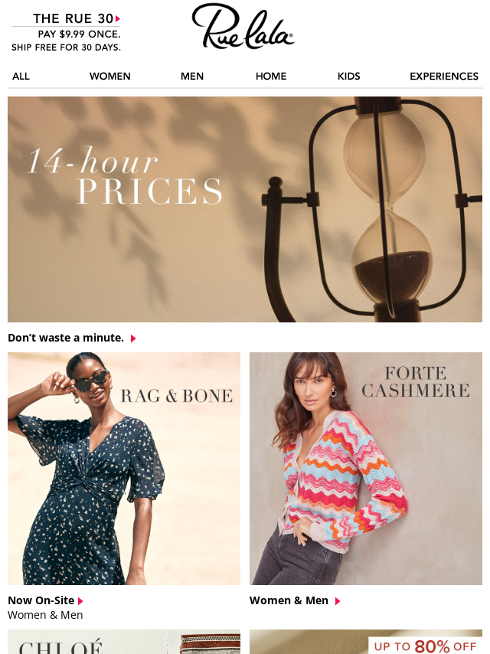The width and height of the screenshot is (490, 654).
Task: Follow the Don't waste a minute link
Action: tap(66, 338)
